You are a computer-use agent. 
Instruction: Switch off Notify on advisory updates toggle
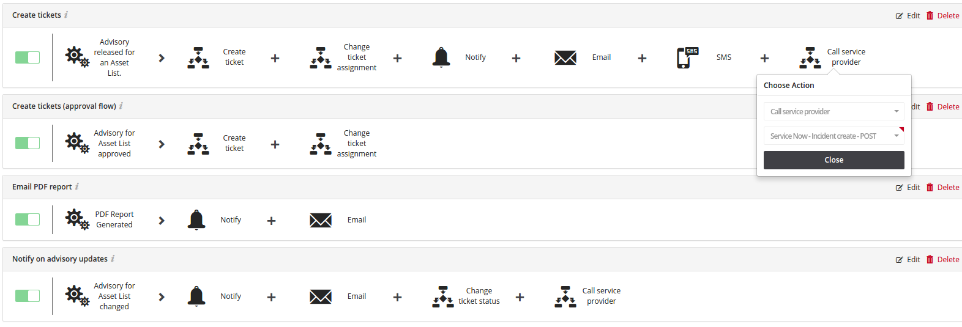(x=28, y=296)
